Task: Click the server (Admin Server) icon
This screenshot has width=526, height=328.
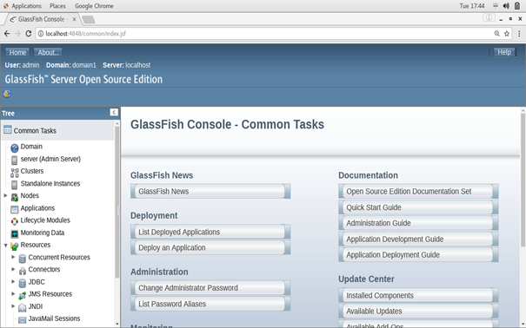Action: (x=14, y=160)
